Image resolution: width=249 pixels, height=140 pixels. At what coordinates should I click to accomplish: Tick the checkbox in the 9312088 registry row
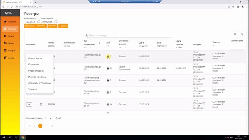tap(41, 105)
